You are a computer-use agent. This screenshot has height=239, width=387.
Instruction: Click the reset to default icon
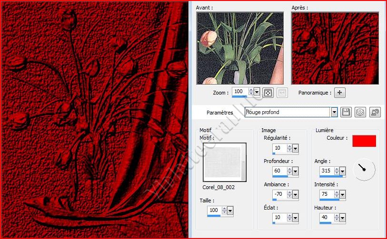coord(375,112)
